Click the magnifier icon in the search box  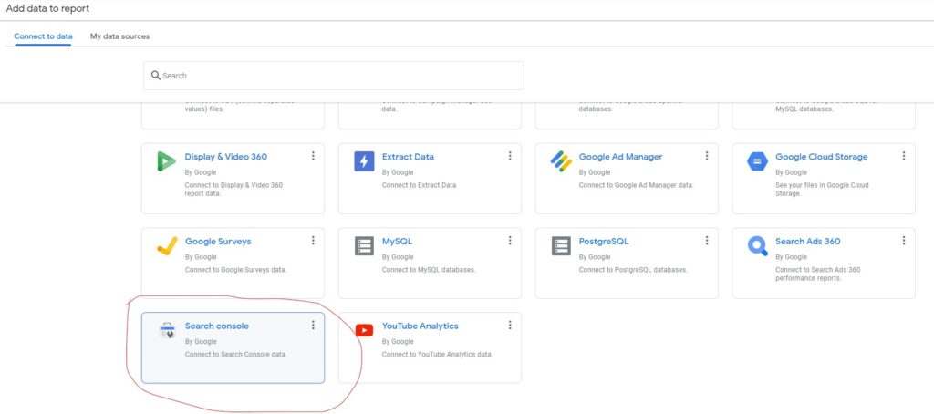156,75
